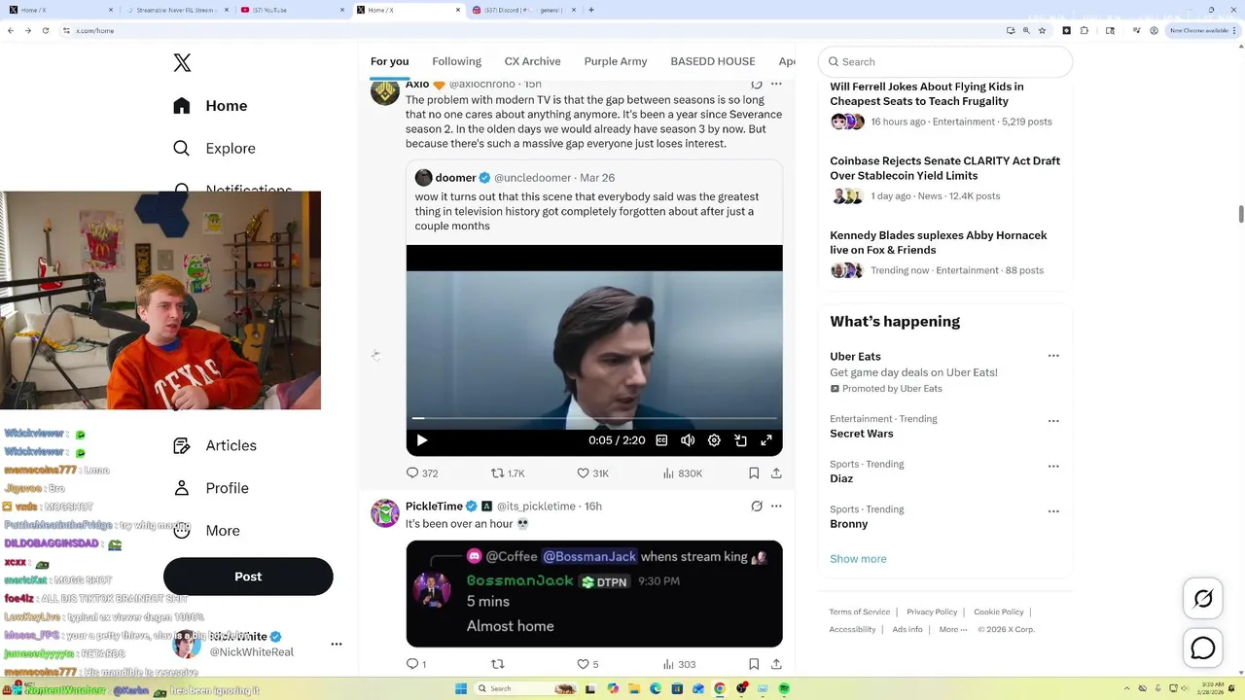Viewport: 1245px width, 700px height.
Task: Open PickleTime's profile avatar
Action: point(385,513)
